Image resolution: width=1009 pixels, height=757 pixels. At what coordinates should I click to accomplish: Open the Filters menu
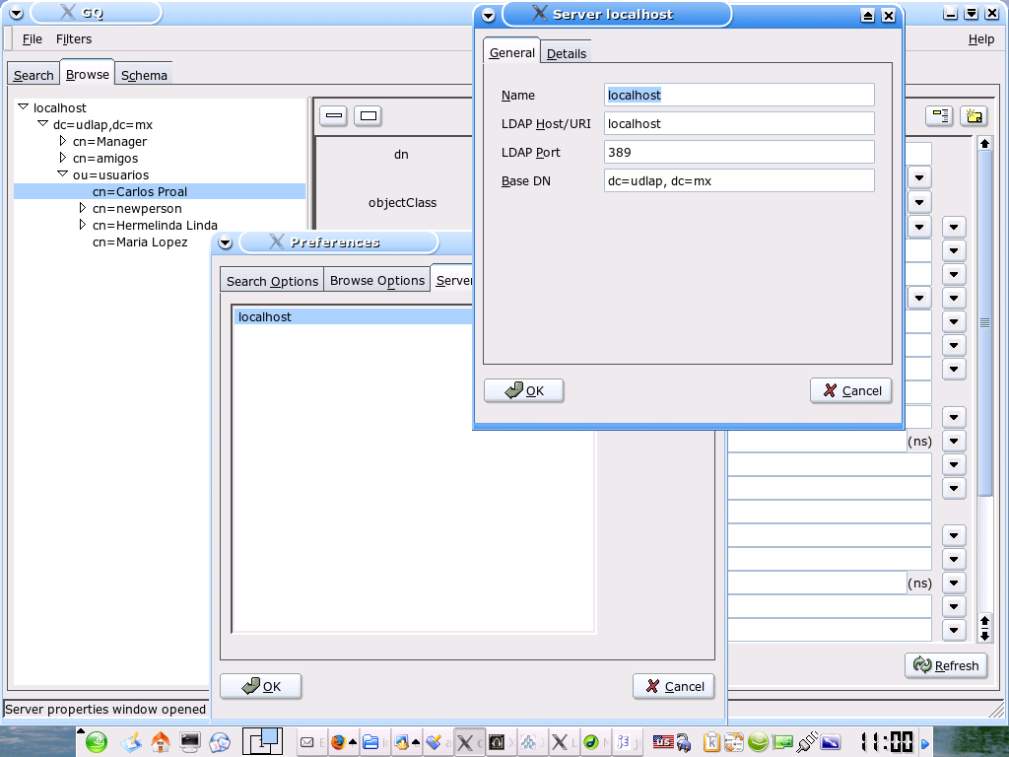coord(74,39)
